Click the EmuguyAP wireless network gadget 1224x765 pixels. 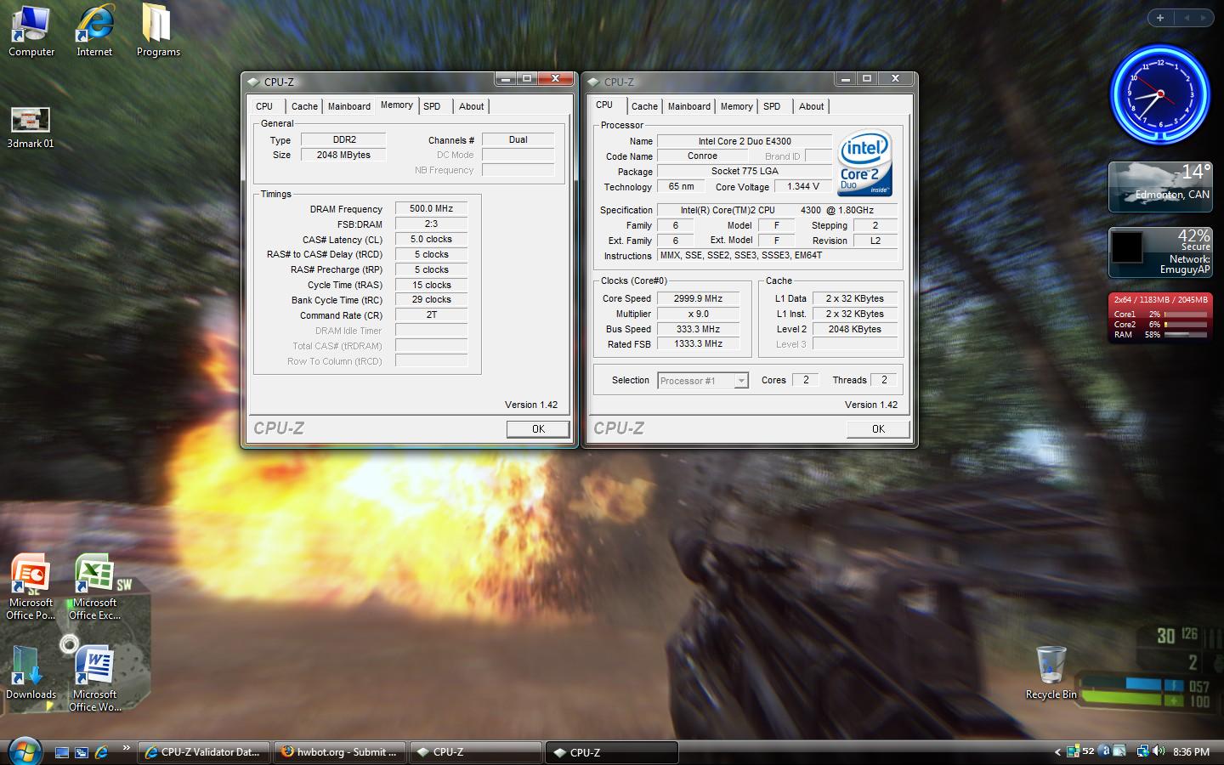[1159, 252]
